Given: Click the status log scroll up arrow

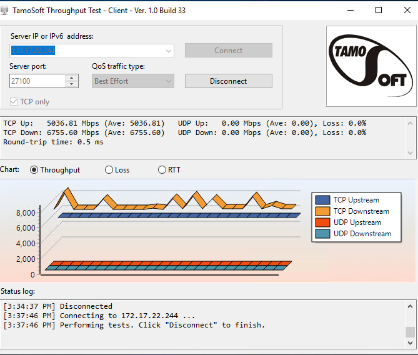Looking at the screenshot, I should point(411,306).
